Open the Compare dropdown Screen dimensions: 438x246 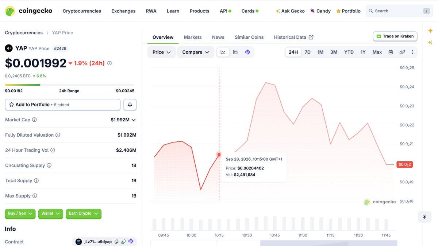point(196,52)
